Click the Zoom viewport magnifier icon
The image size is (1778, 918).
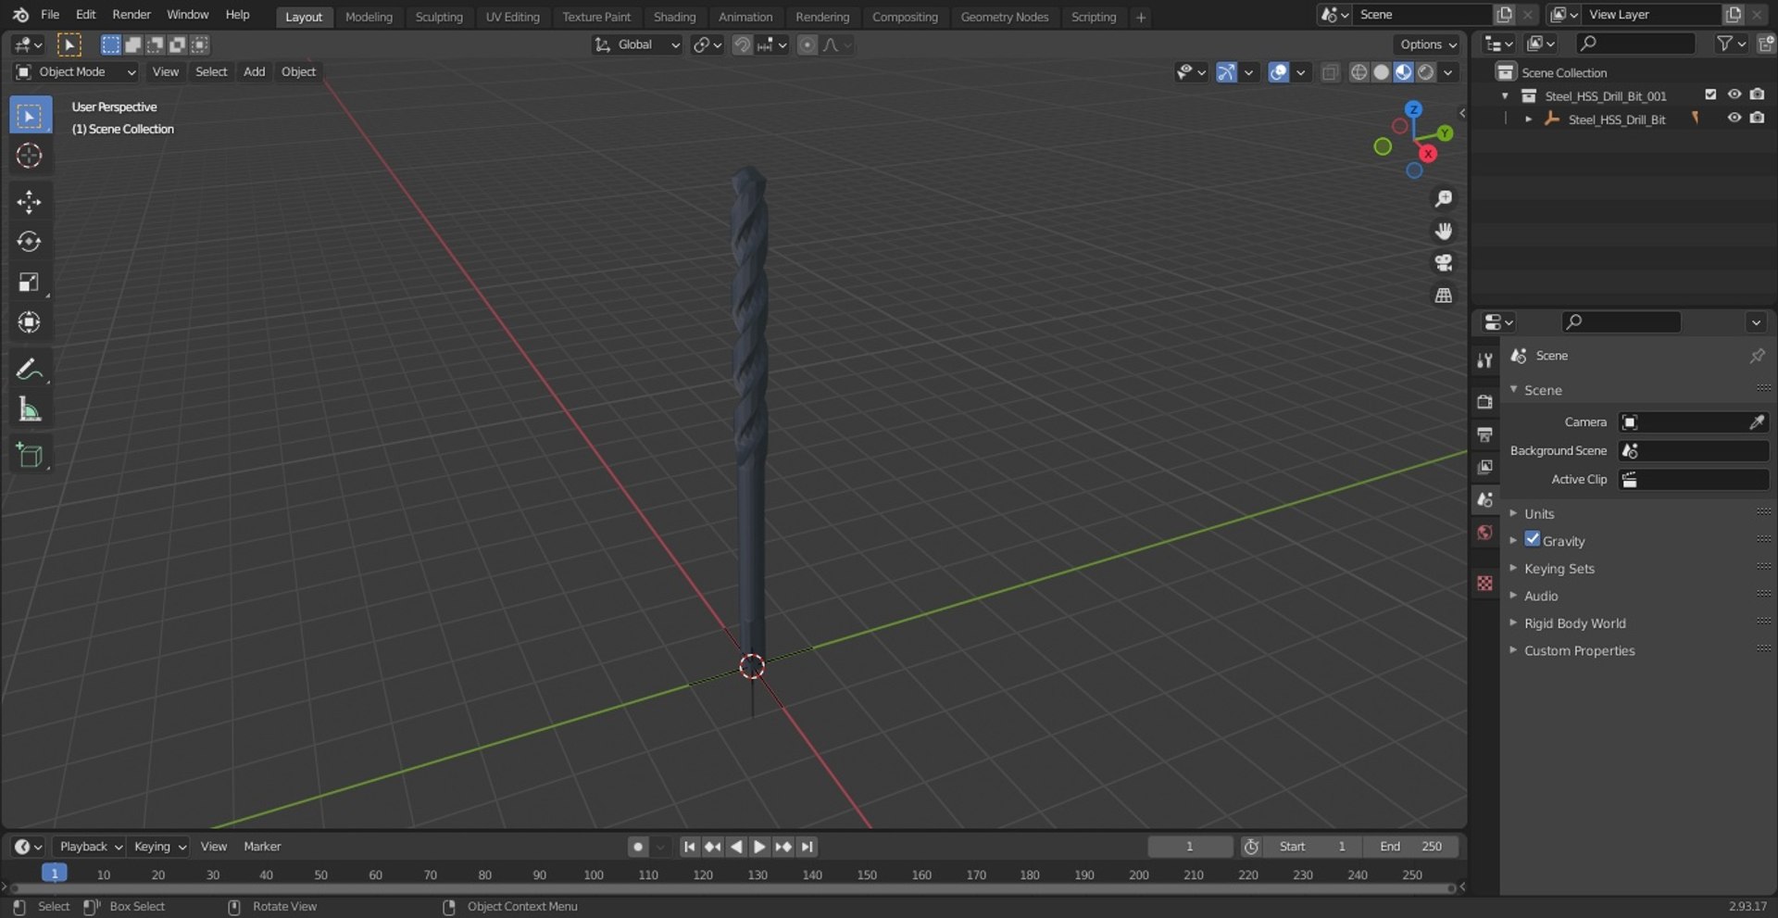click(1443, 198)
